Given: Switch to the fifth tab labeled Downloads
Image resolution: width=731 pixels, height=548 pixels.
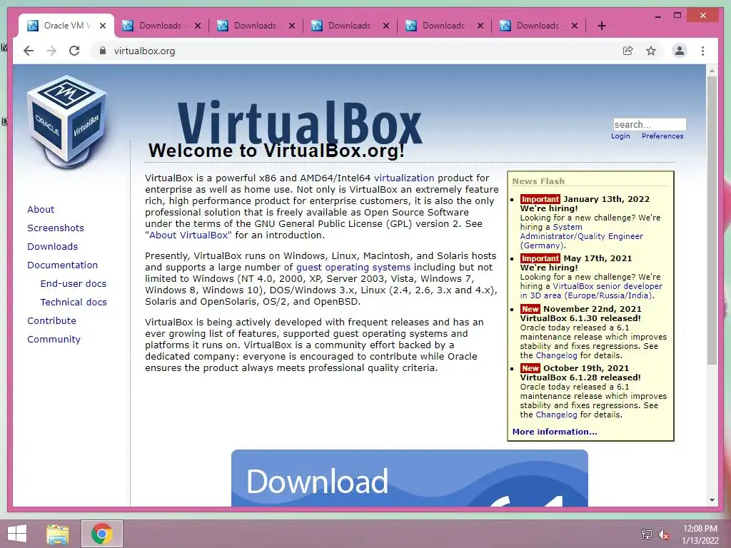Looking at the screenshot, I should pyautogui.click(x=444, y=26).
